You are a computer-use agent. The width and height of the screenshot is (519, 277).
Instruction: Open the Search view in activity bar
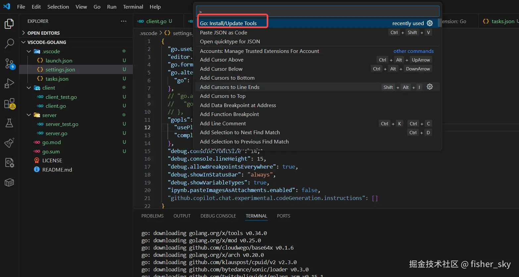9,43
